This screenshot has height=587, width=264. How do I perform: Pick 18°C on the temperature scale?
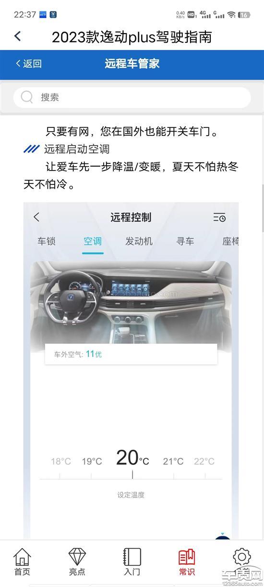point(61,462)
